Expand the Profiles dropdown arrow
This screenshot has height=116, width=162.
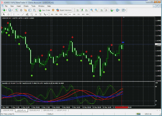(x=12, y=10)
